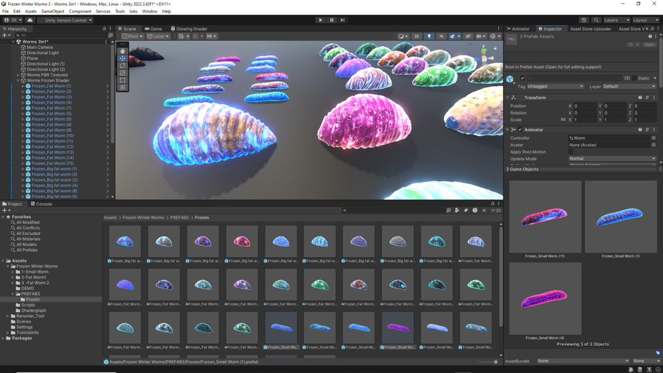This screenshot has height=373, width=663.
Task: Select the Hand tool in Scene view
Action: click(x=123, y=51)
